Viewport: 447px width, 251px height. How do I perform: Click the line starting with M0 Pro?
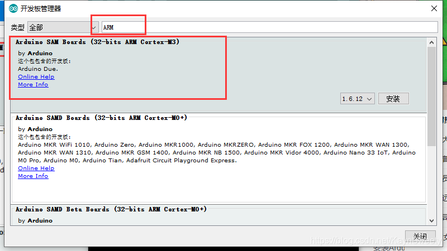127,161
